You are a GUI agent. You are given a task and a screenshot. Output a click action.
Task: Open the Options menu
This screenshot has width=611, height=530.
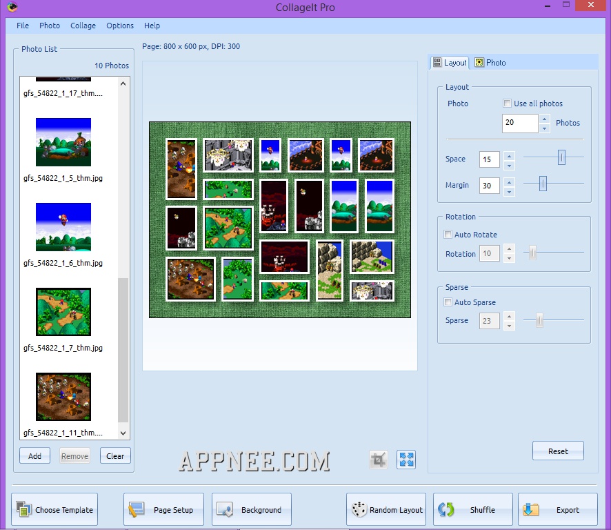tap(120, 26)
